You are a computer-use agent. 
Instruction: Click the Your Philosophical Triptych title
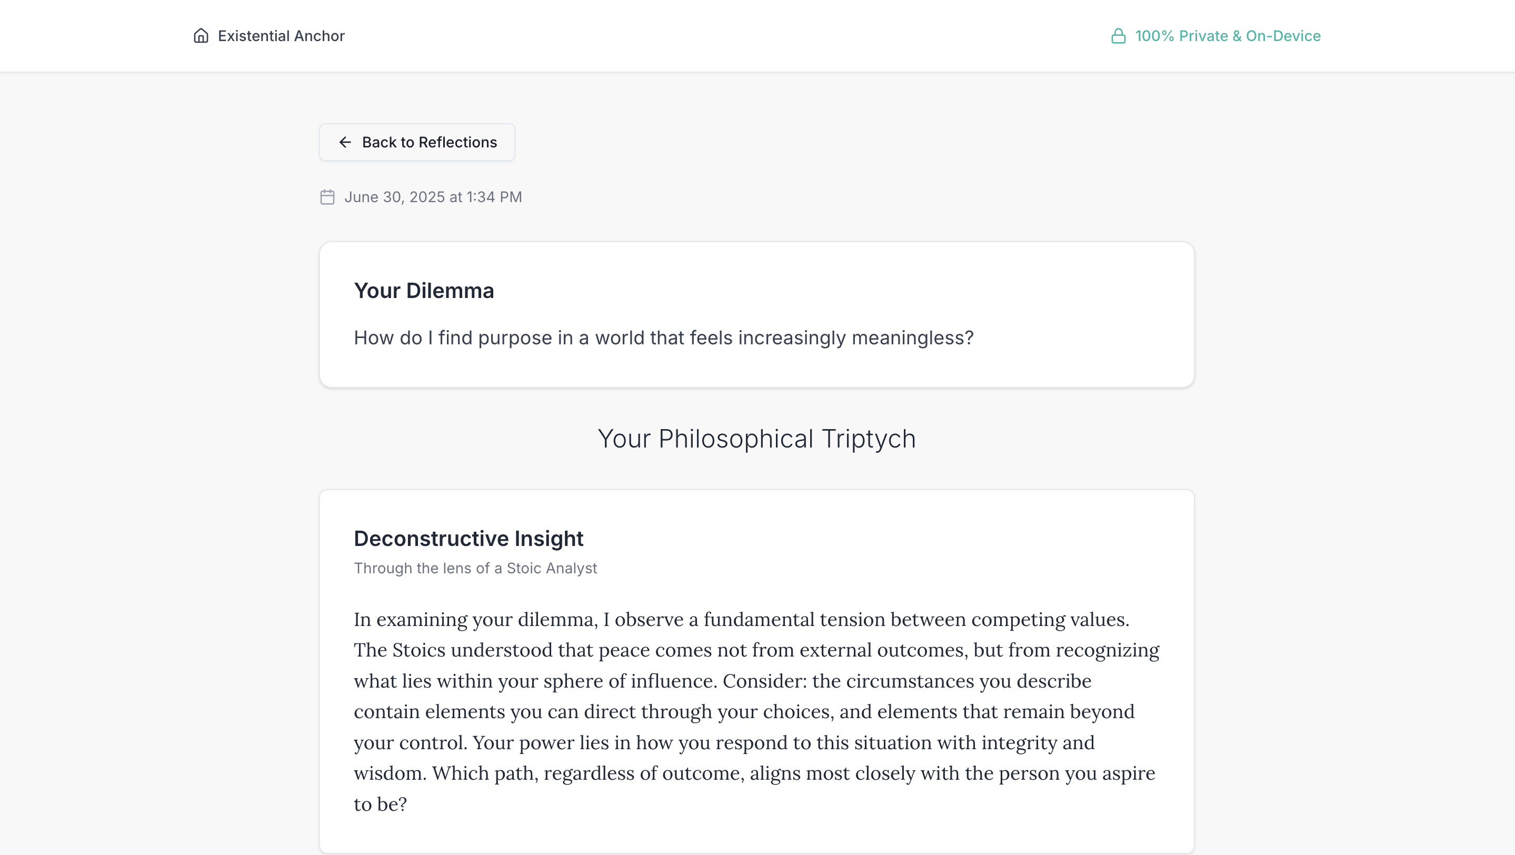757,439
